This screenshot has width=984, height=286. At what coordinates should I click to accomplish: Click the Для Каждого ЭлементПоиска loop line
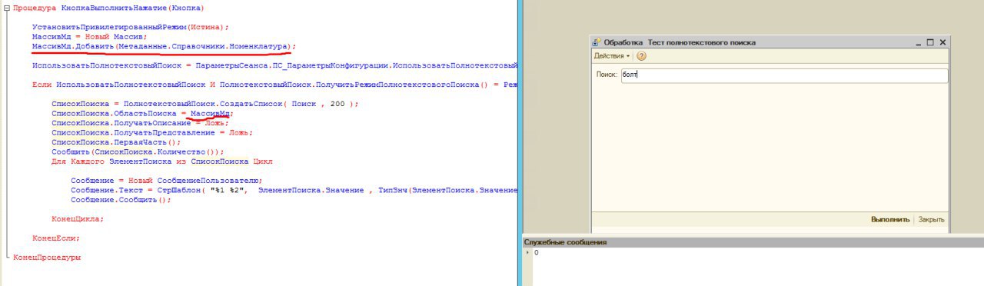pos(162,161)
